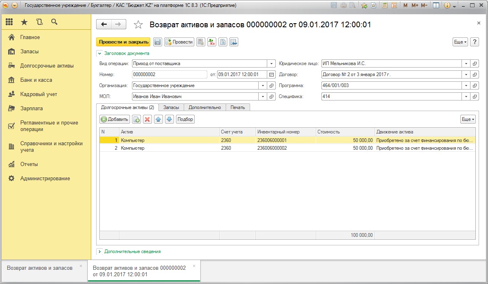Switch to the Дополнительно tab

[x=205, y=107]
